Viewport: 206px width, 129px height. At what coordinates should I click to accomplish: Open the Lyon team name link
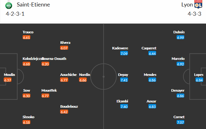tap(186, 5)
